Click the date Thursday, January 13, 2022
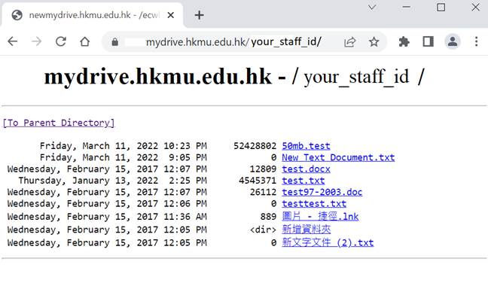Screen dimensions: 488x286 point(88,181)
